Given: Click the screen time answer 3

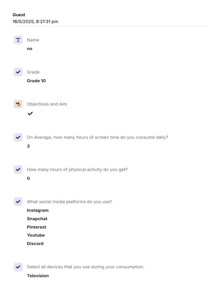Looking at the screenshot, I should 28,146.
